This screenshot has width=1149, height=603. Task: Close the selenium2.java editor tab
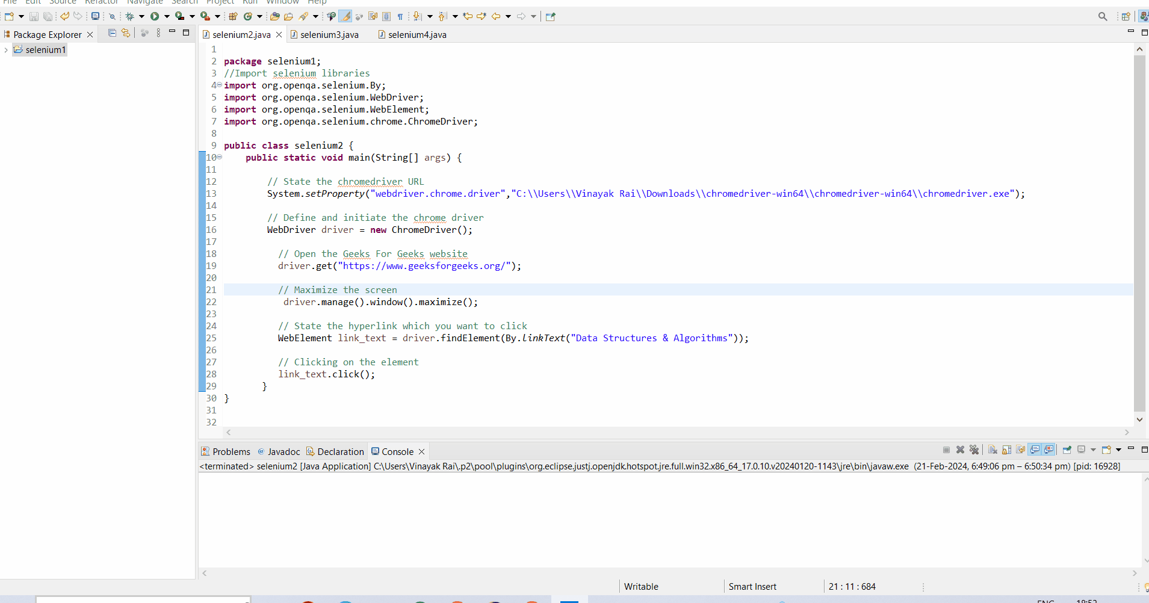pos(279,35)
